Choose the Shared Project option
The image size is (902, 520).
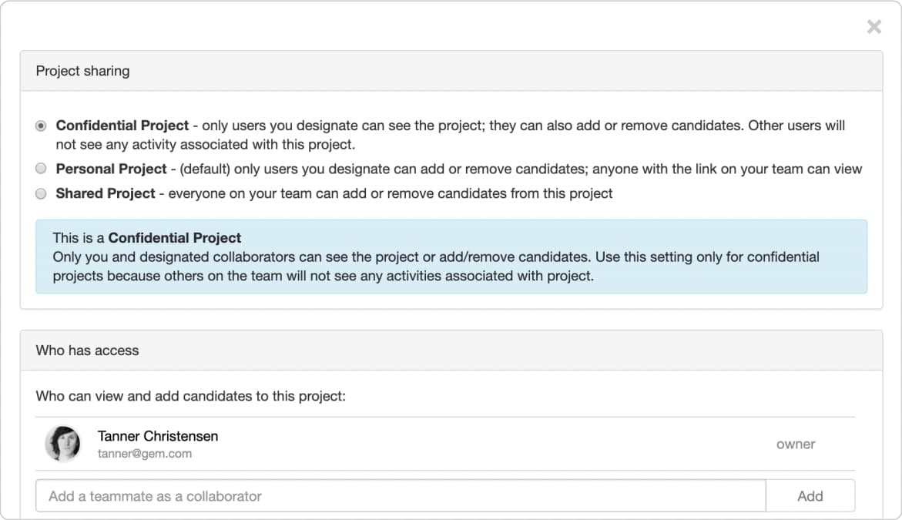[x=41, y=193]
